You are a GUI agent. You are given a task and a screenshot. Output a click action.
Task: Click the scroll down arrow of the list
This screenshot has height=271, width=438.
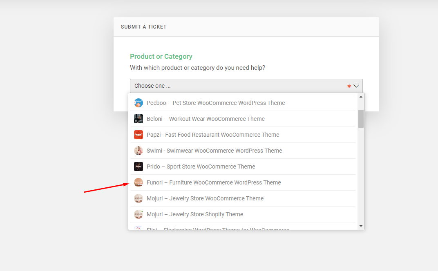click(x=361, y=226)
